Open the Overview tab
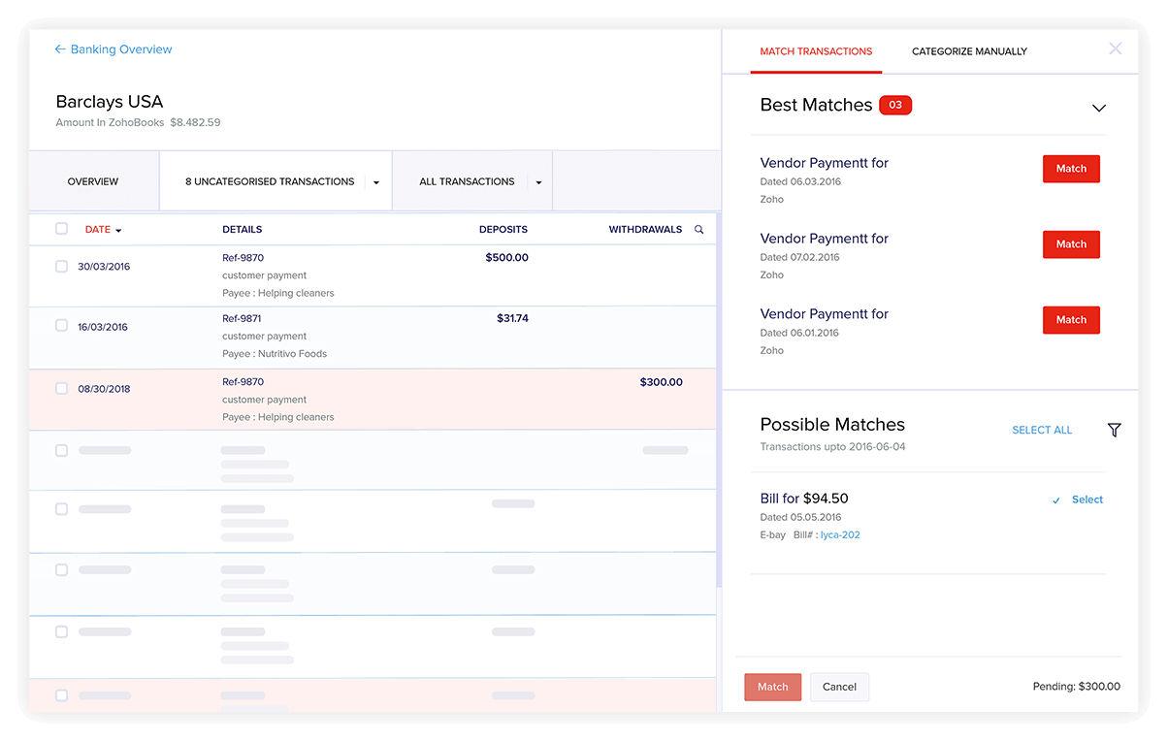 point(93,181)
